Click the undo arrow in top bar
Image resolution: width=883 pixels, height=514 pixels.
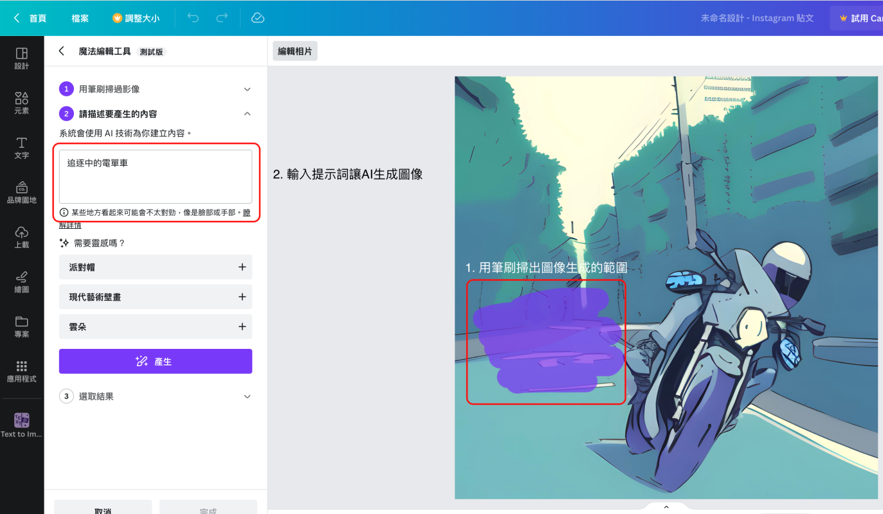tap(193, 18)
